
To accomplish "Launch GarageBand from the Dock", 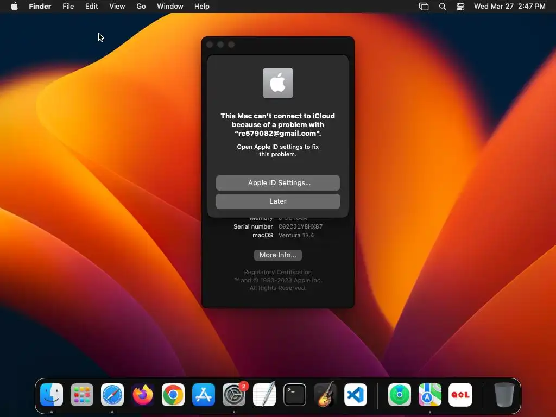I will [325, 395].
